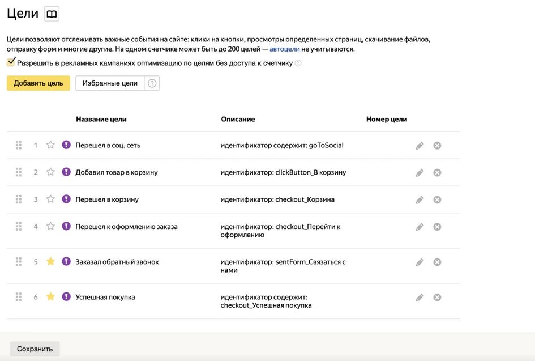
Task: Click the purple warning icon of Успешная покупка
Action: 66,297
